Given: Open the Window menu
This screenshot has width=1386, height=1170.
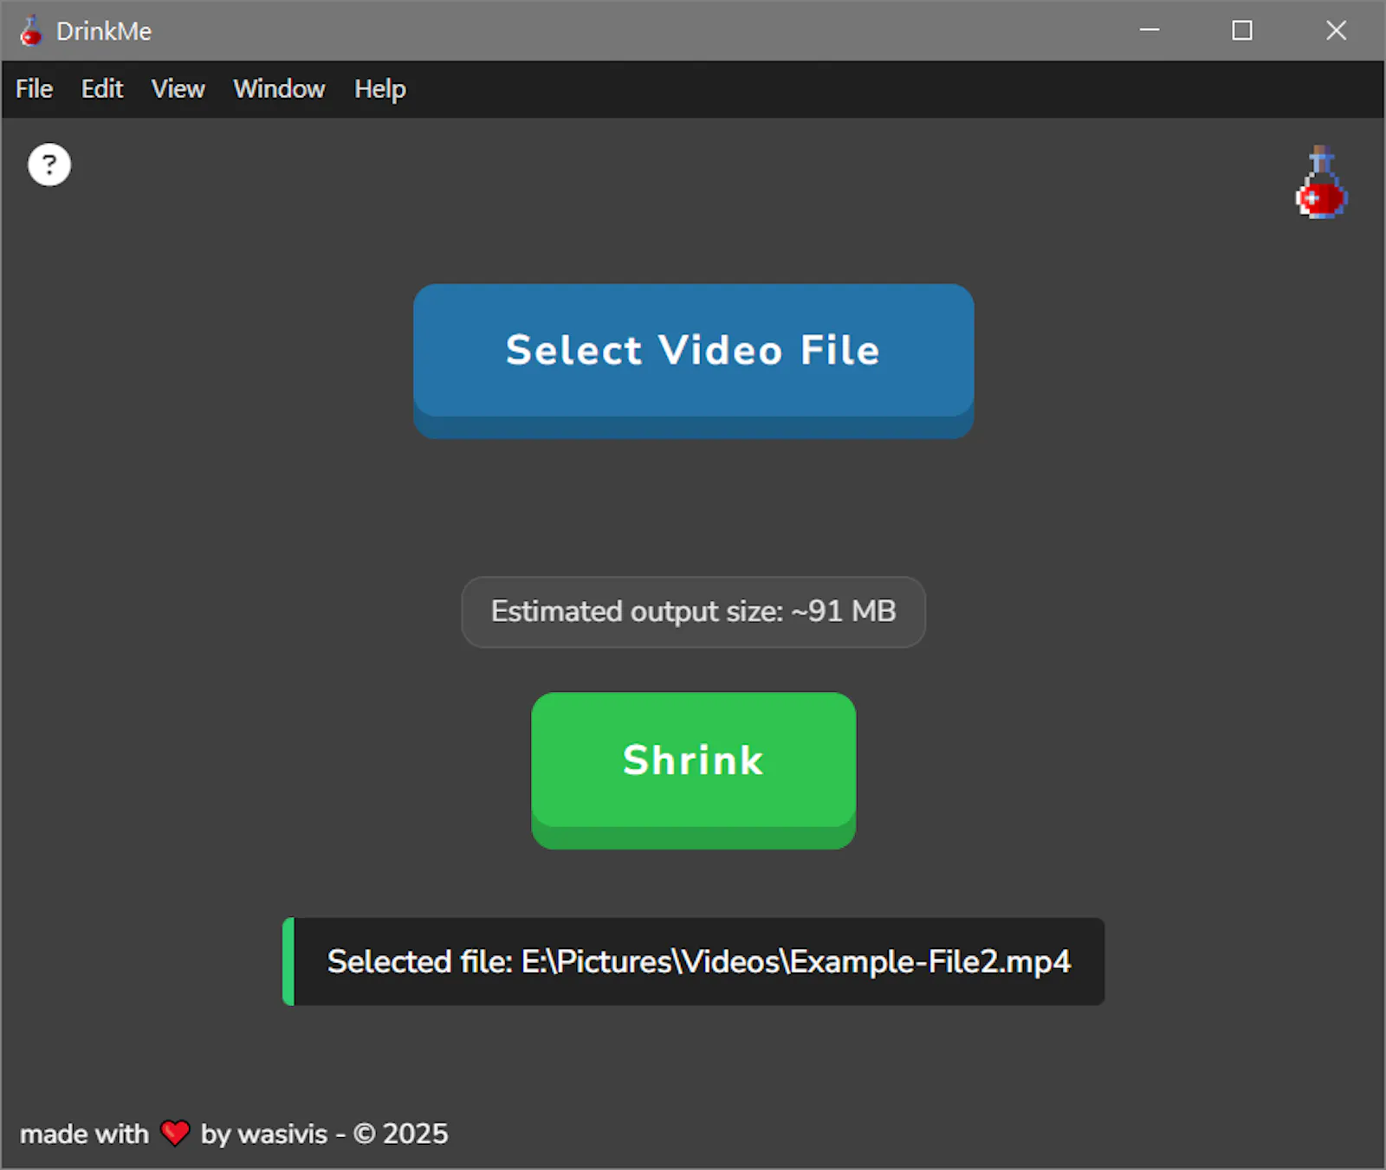Looking at the screenshot, I should pos(279,89).
